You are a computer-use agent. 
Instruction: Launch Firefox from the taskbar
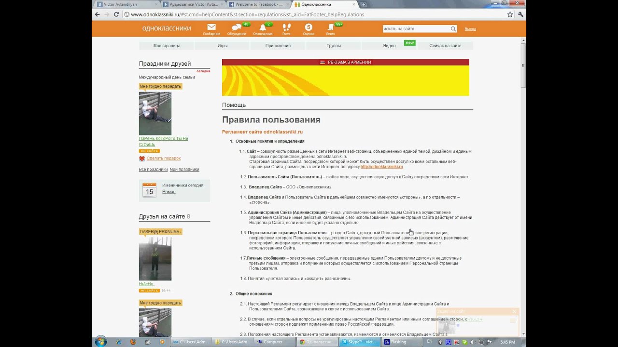[133, 342]
